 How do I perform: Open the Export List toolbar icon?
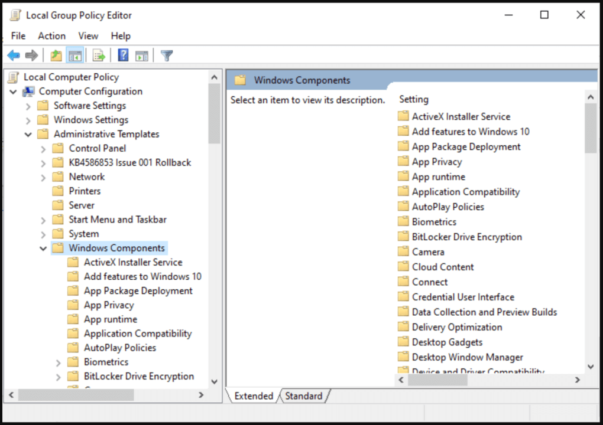[x=98, y=55]
